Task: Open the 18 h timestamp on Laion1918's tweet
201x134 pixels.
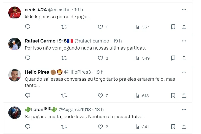Action: click(99, 110)
